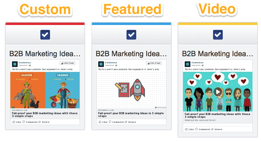Uncheck the Custom ad checkbox
261x141 pixels.
45,35
